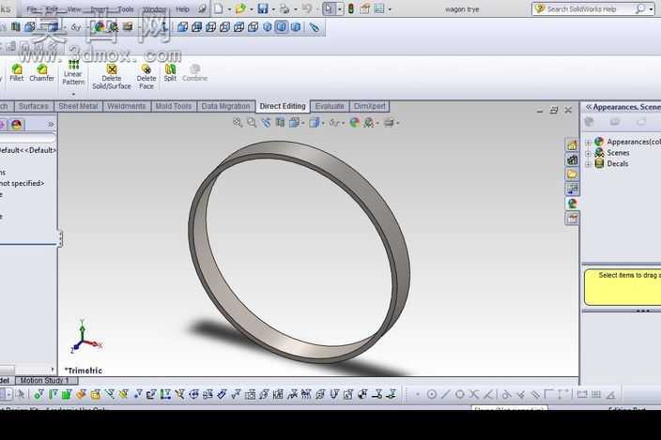Toggle the Appearances tab in task pane
This screenshot has width=661, height=440.
point(572,204)
